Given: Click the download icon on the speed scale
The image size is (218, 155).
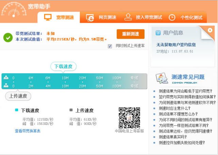Looking at the screenshot, I should point(6,78).
